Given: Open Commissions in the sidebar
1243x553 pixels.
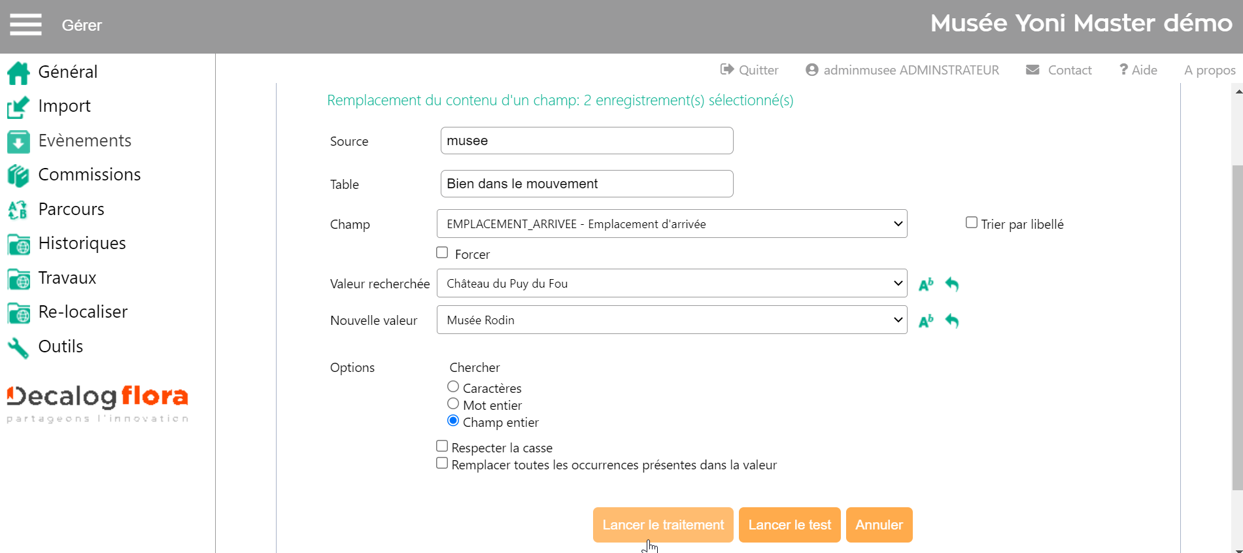Looking at the screenshot, I should 90,175.
